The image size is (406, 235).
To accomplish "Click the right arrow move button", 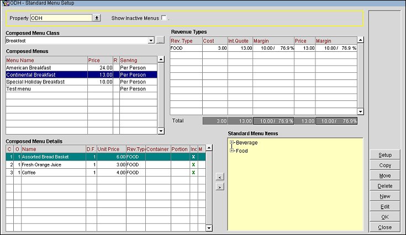I will click(x=219, y=187).
